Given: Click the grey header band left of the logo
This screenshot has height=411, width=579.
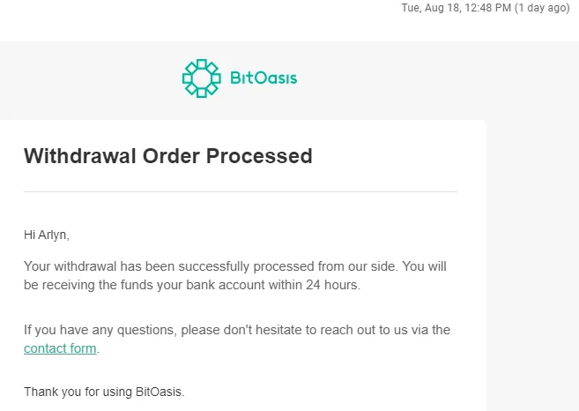Looking at the screenshot, I should pyautogui.click(x=91, y=80).
